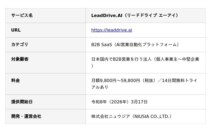This screenshot has width=216, height=132.
Task: Click the 料金 label cell
Action: [15, 80]
